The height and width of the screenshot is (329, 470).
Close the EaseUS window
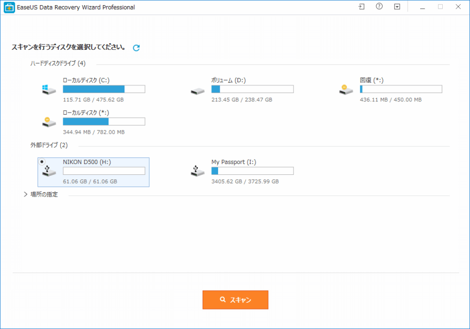[x=458, y=7]
